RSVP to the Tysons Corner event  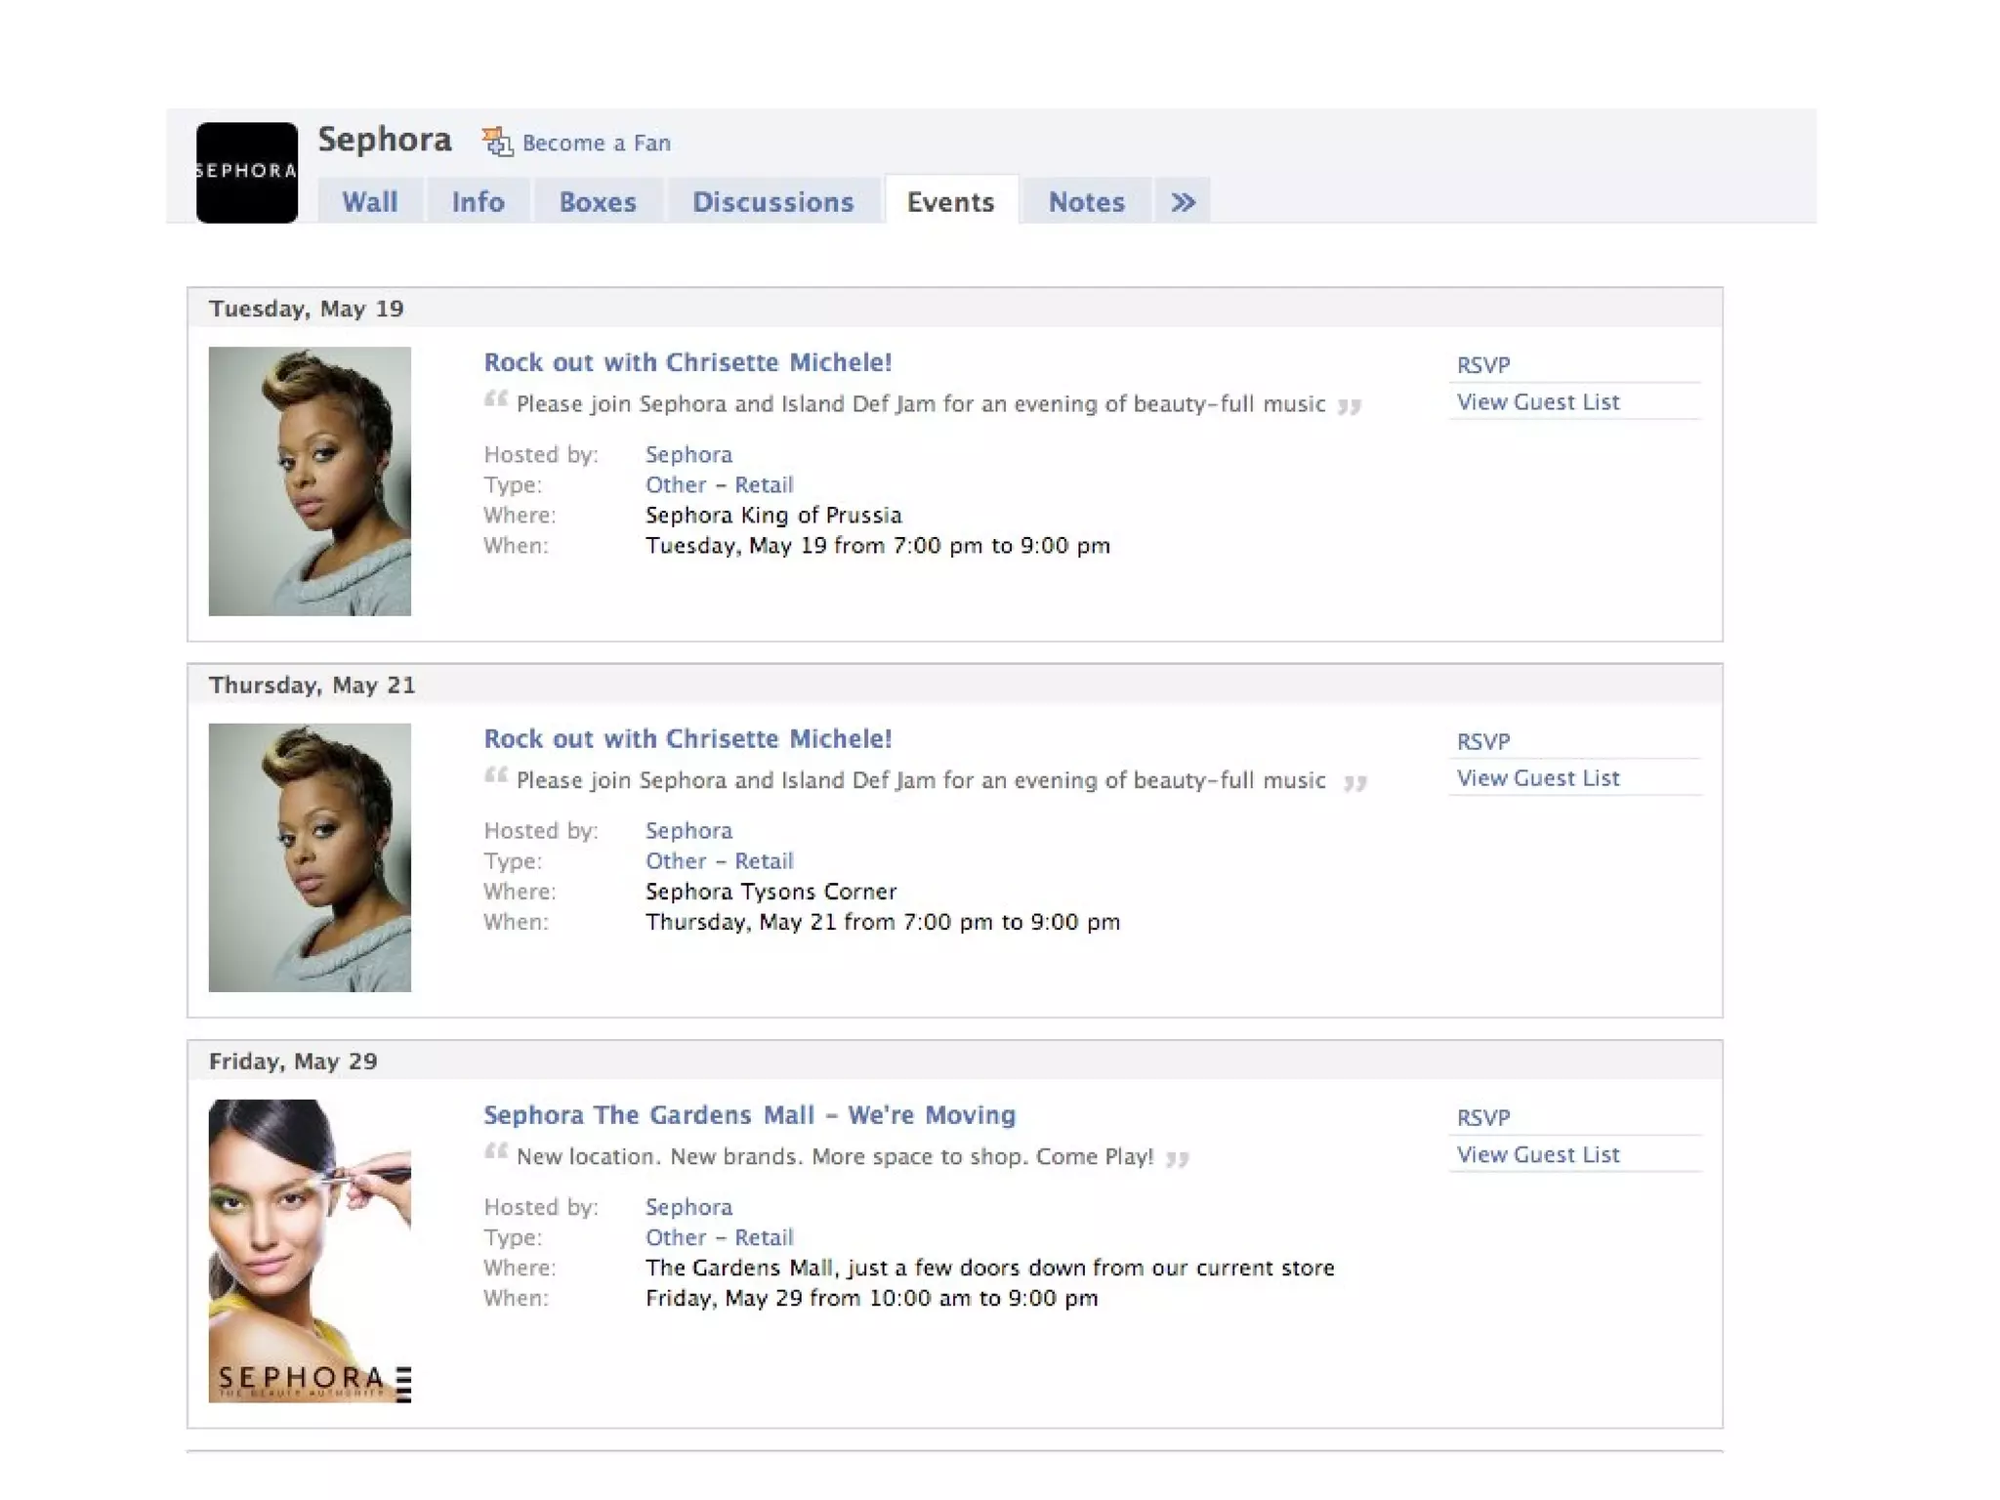click(1482, 741)
